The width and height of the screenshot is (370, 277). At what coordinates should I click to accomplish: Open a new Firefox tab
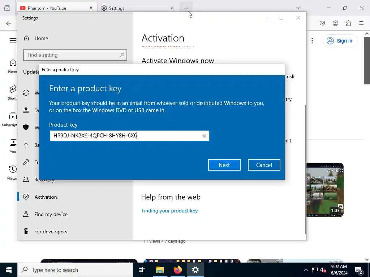click(x=186, y=8)
